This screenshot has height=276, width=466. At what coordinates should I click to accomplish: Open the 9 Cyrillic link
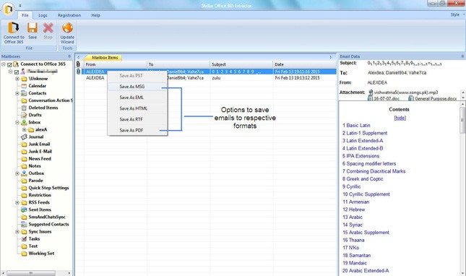coord(351,186)
